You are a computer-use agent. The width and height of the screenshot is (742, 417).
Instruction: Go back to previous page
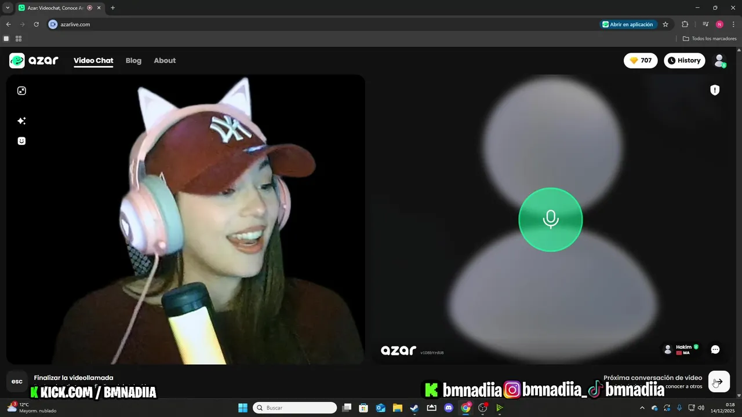tap(8, 24)
